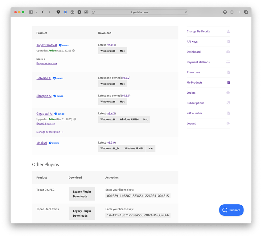
Task: Select the Topaz DeJPEG license key field
Action: [x=138, y=196]
